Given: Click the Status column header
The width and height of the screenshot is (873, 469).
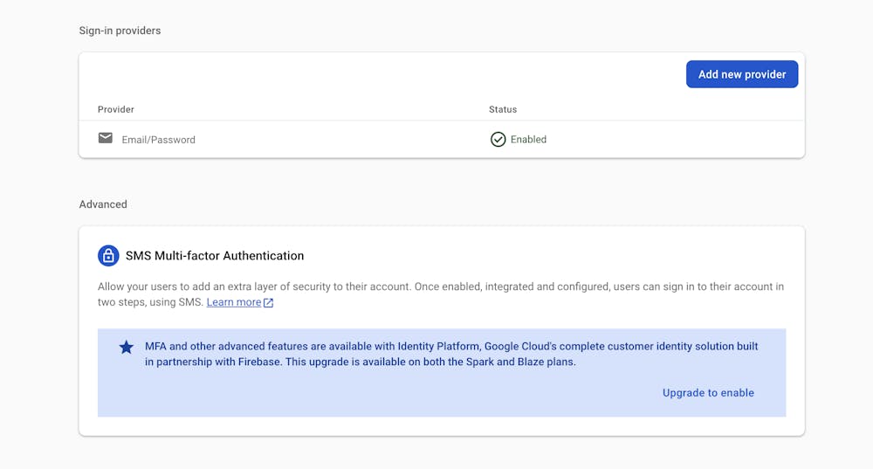Looking at the screenshot, I should (x=503, y=109).
